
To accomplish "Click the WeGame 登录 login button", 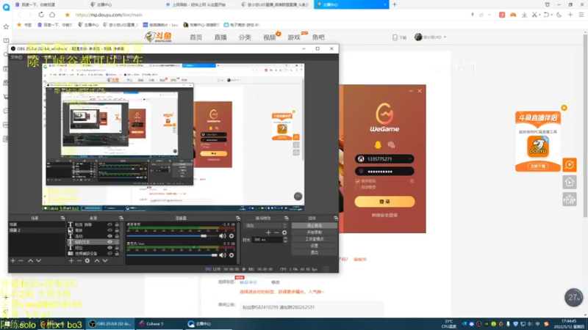I will (x=384, y=201).
